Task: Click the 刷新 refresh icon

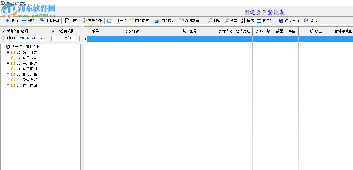Action: 67,21
